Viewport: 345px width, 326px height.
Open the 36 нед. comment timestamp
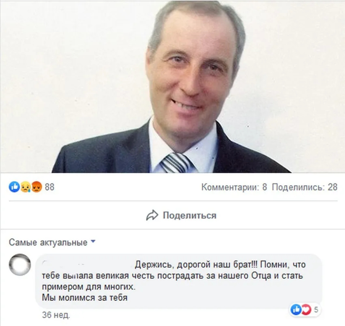click(56, 315)
